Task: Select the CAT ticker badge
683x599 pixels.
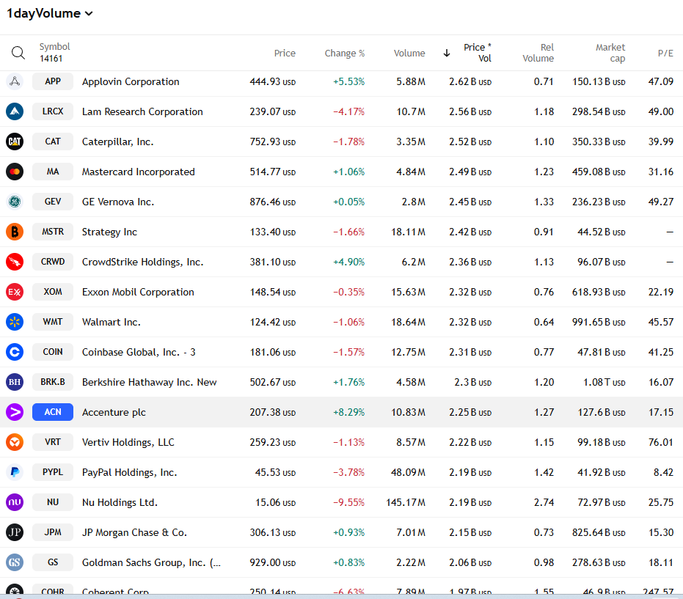Action: pos(53,142)
